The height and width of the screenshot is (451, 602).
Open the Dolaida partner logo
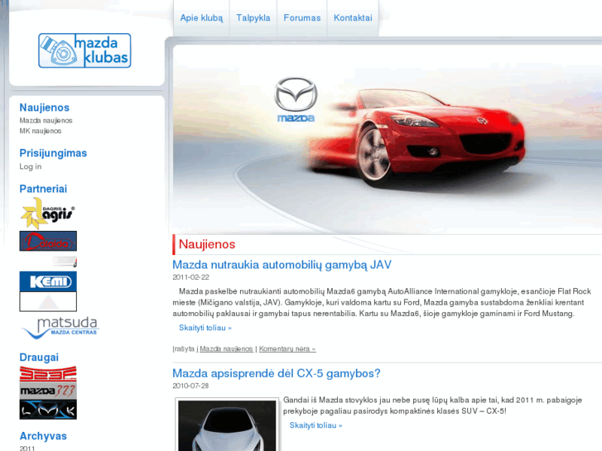click(x=48, y=241)
